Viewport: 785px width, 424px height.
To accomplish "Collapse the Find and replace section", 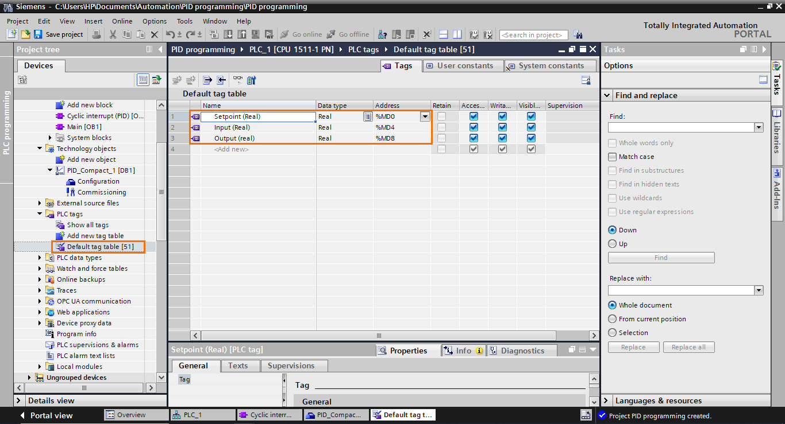I will 607,95.
